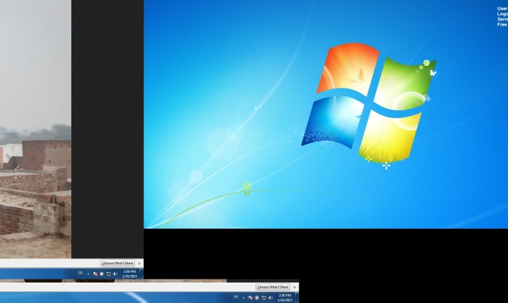508x303 pixels.
Task: Open SR language indicator in upper taskbar
Action: [x=80, y=273]
